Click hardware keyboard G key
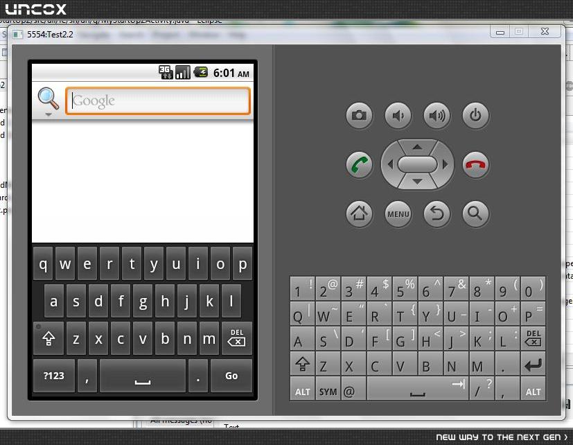Screen dimensions: 573x445 405,338
